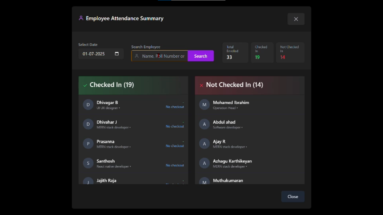Click the calendar icon in date field
This screenshot has height=215, width=383.
[117, 54]
